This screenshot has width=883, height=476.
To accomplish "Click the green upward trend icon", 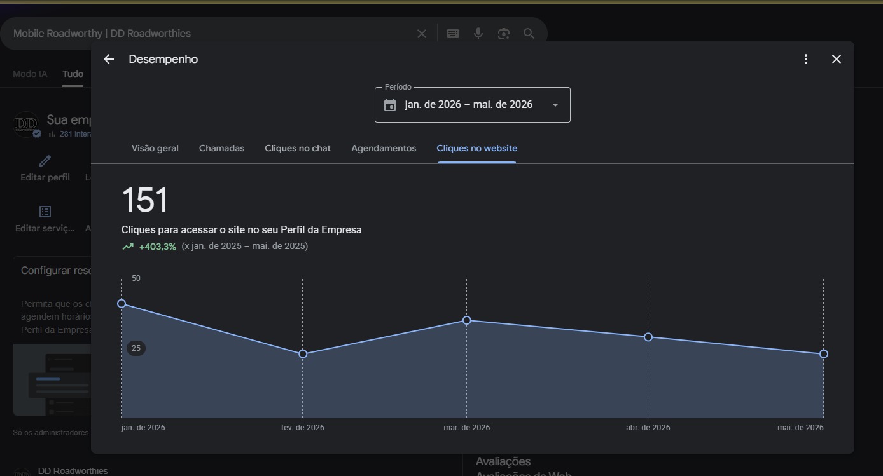I will coord(128,247).
